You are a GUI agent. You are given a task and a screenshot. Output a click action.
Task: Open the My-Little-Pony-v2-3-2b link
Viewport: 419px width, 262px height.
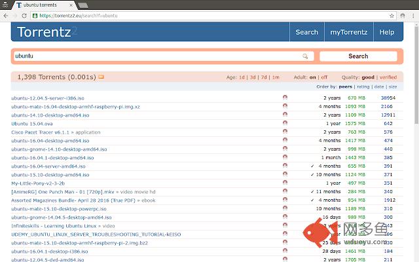(38, 183)
